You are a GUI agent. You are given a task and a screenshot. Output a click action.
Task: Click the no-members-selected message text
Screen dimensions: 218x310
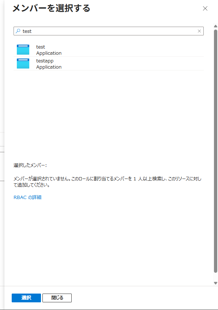tap(108, 182)
